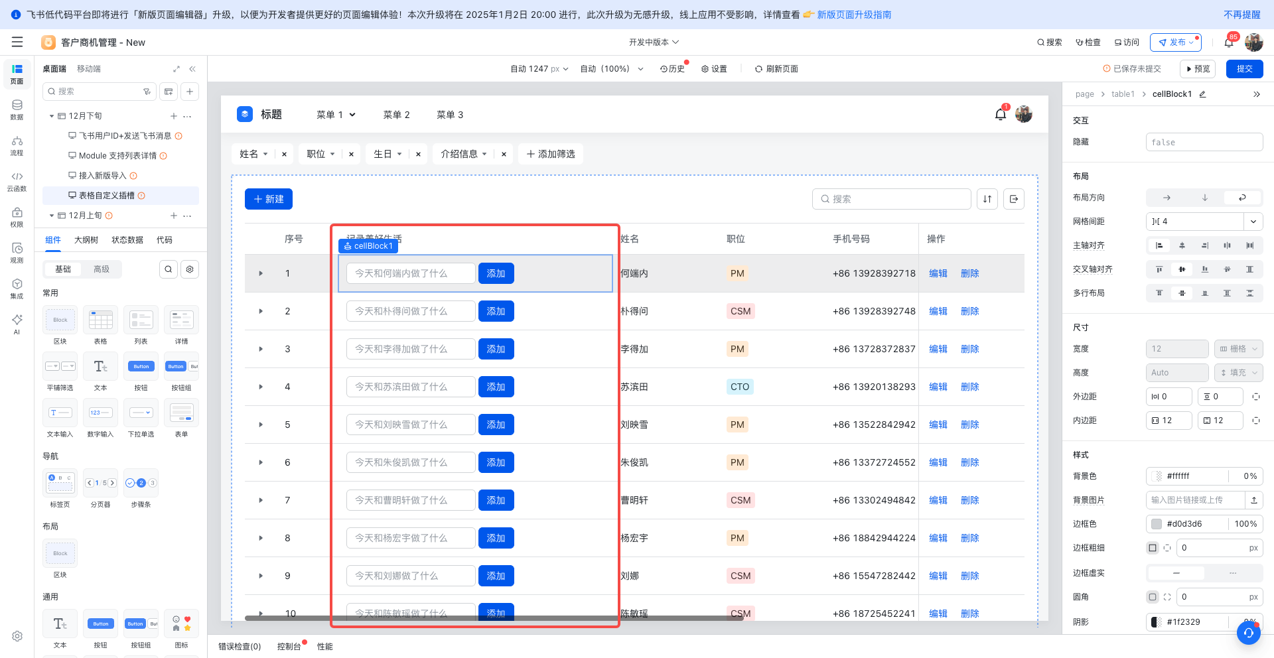Click the border color #d0d3d6 swatch
The width and height of the screenshot is (1274, 658).
1157,524
